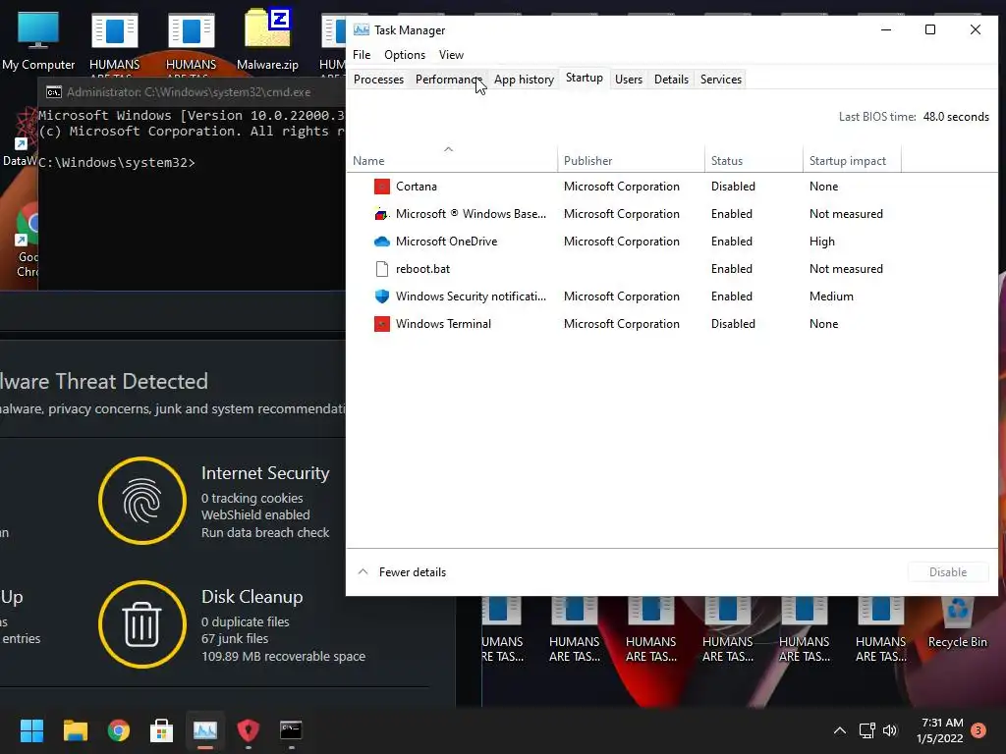Switch to the Details tab
Image resolution: width=1006 pixels, height=754 pixels.
(x=671, y=80)
